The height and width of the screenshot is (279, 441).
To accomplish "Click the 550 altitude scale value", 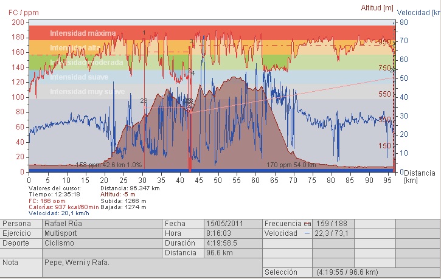I will coord(384,94).
